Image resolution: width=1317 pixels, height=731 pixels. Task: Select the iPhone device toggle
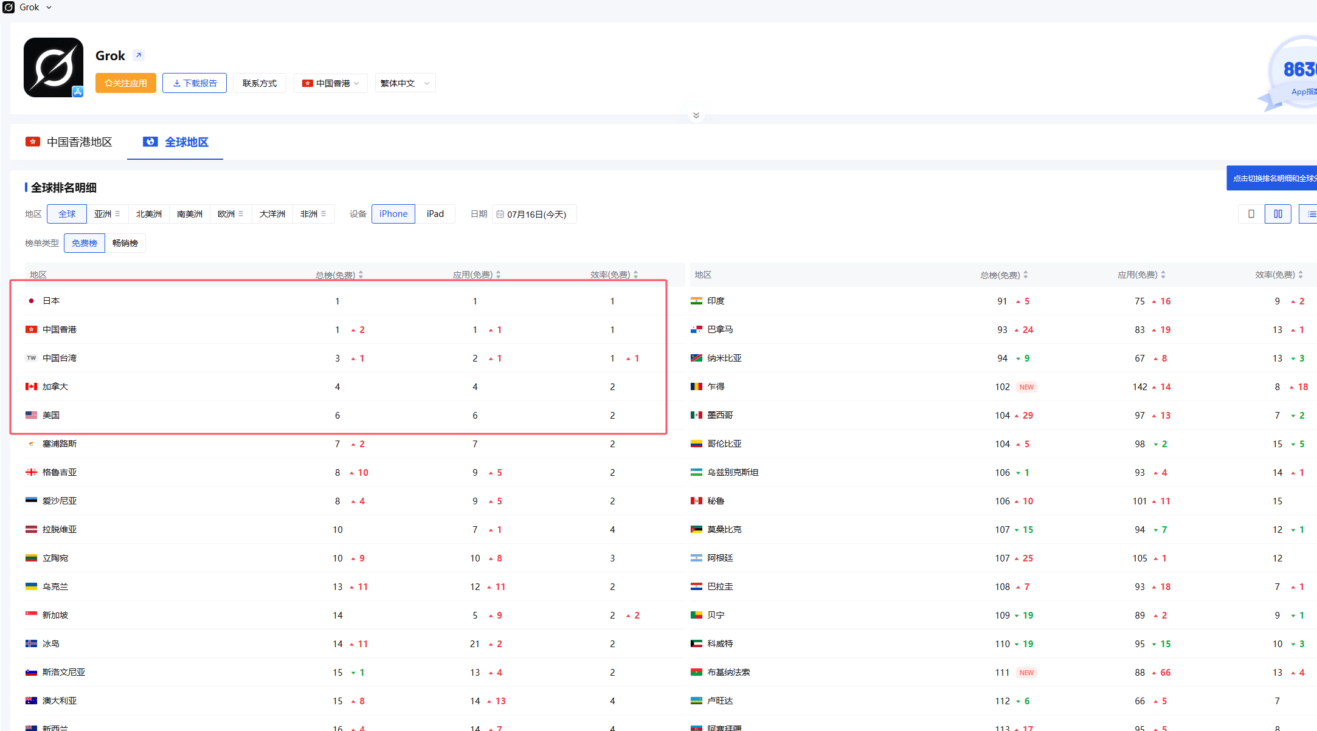tap(393, 214)
